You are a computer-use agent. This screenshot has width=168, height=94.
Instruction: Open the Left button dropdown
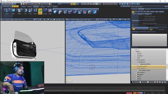pos(7,6)
